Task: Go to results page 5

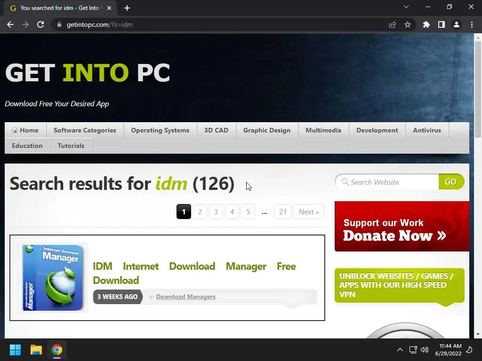Action: click(x=248, y=212)
